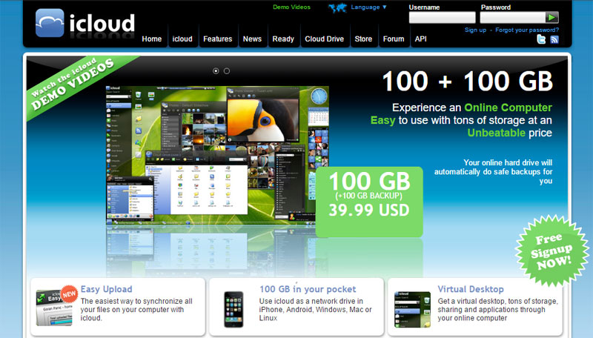Open the Features menu item
This screenshot has width=593, height=338.
pos(217,39)
